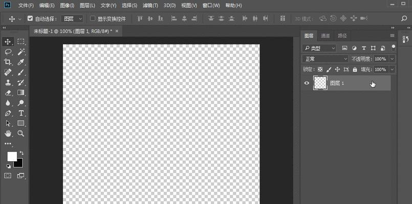
Task: Filter for pixel layers
Action: [x=345, y=48]
